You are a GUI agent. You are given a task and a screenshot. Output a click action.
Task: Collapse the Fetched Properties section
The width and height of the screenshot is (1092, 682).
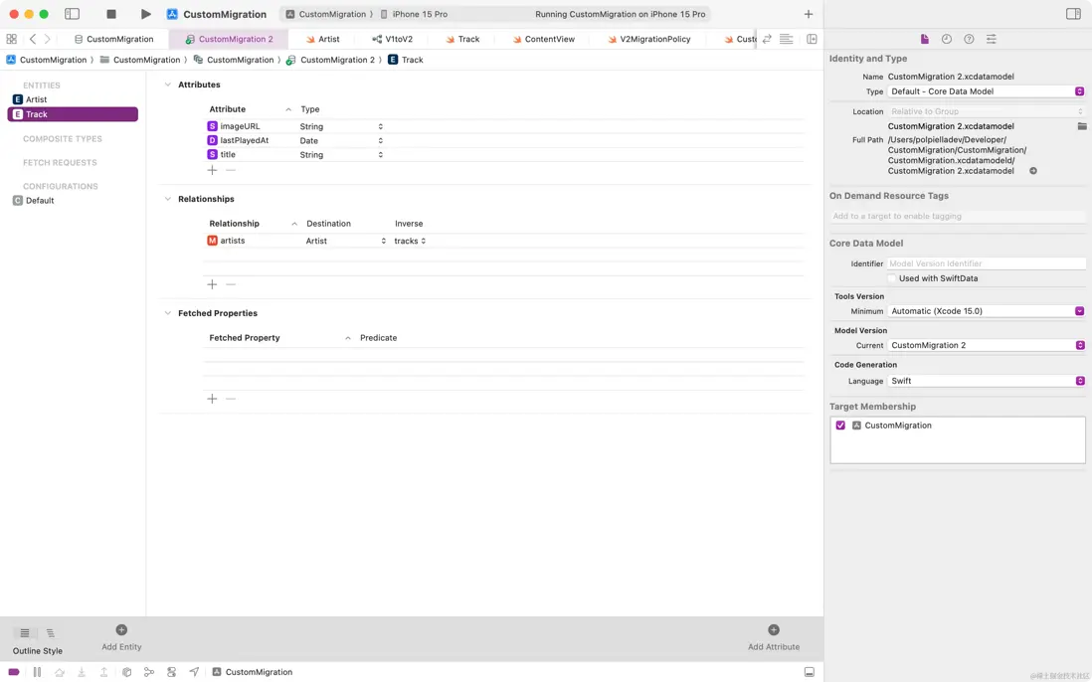click(x=167, y=313)
